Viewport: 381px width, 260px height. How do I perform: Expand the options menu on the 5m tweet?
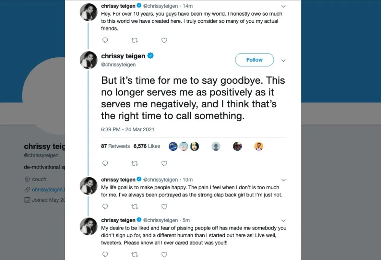[283, 220]
